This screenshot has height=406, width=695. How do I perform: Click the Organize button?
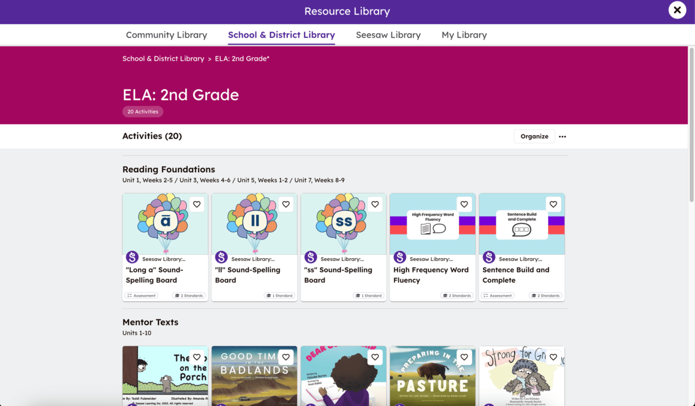(534, 136)
